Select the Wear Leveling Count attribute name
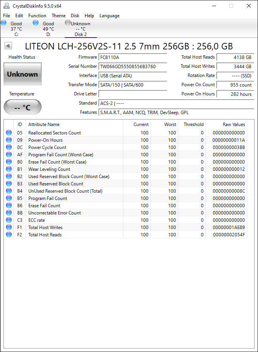 pos(49,169)
